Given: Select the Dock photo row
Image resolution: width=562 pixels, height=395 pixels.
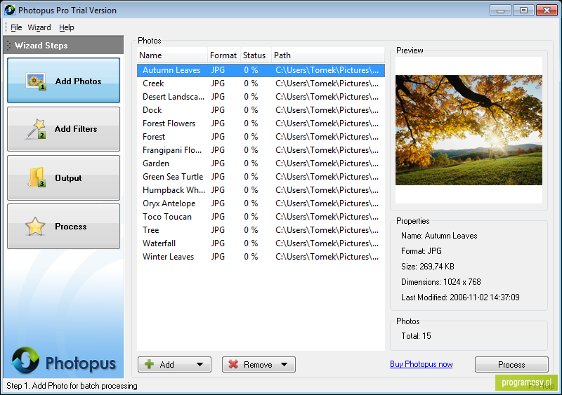Looking at the screenshot, I should click(x=261, y=110).
